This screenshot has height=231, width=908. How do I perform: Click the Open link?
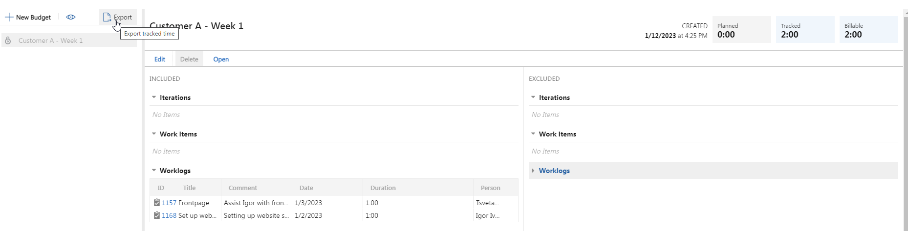click(x=221, y=59)
